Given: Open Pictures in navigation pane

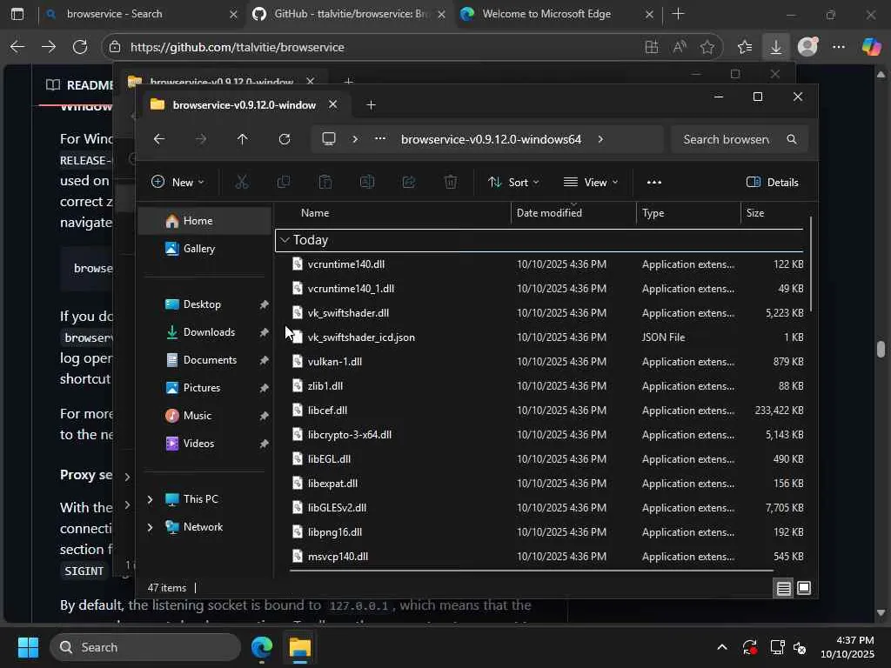Looking at the screenshot, I should tap(204, 388).
